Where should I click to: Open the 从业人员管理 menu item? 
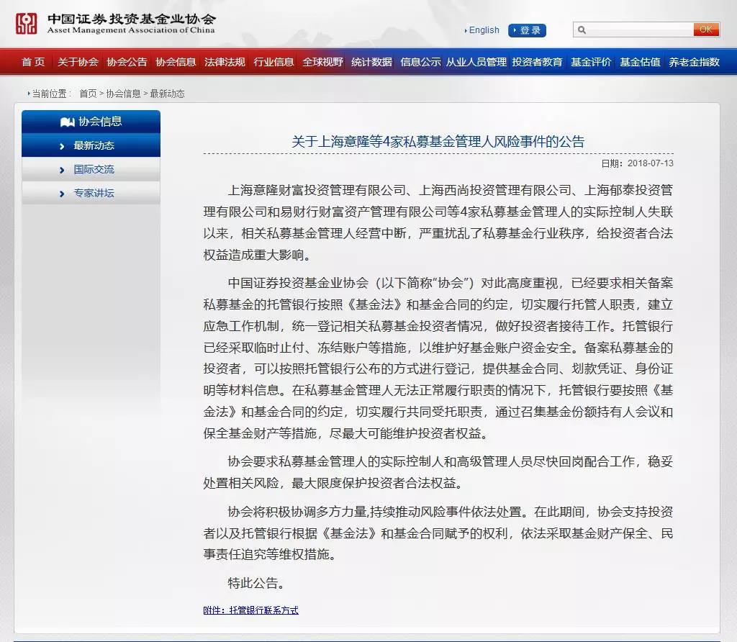(476, 62)
